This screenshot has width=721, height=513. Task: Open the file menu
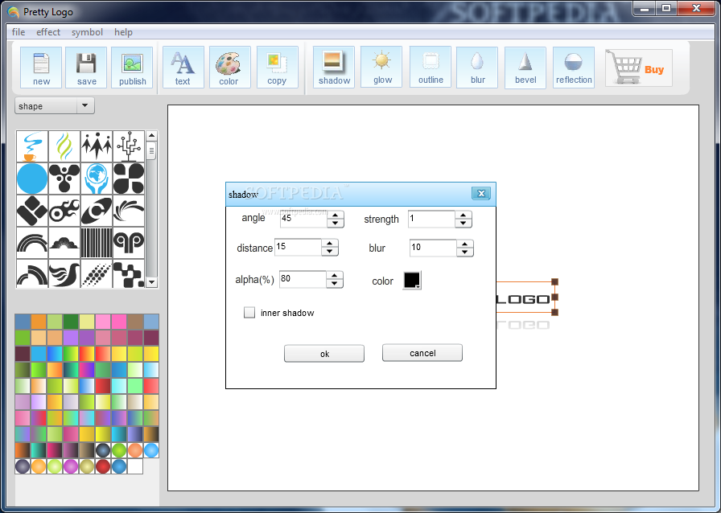pos(19,32)
